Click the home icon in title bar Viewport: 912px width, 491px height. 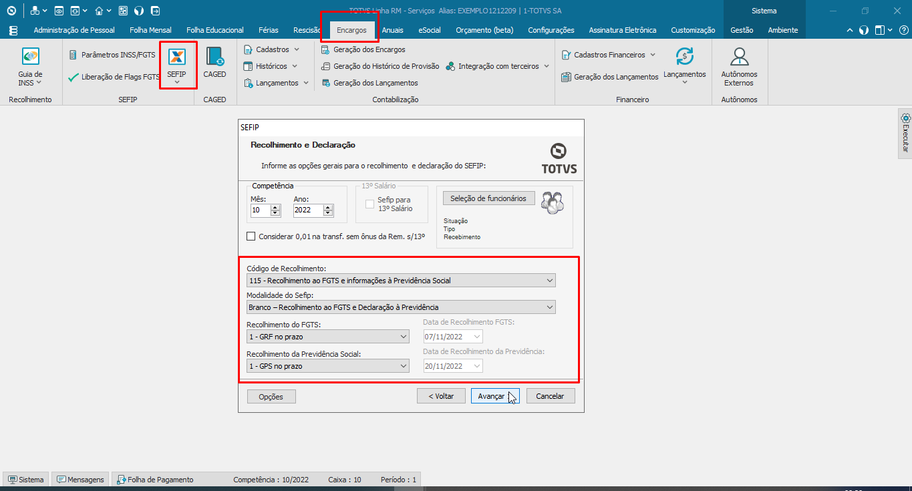pos(99,11)
